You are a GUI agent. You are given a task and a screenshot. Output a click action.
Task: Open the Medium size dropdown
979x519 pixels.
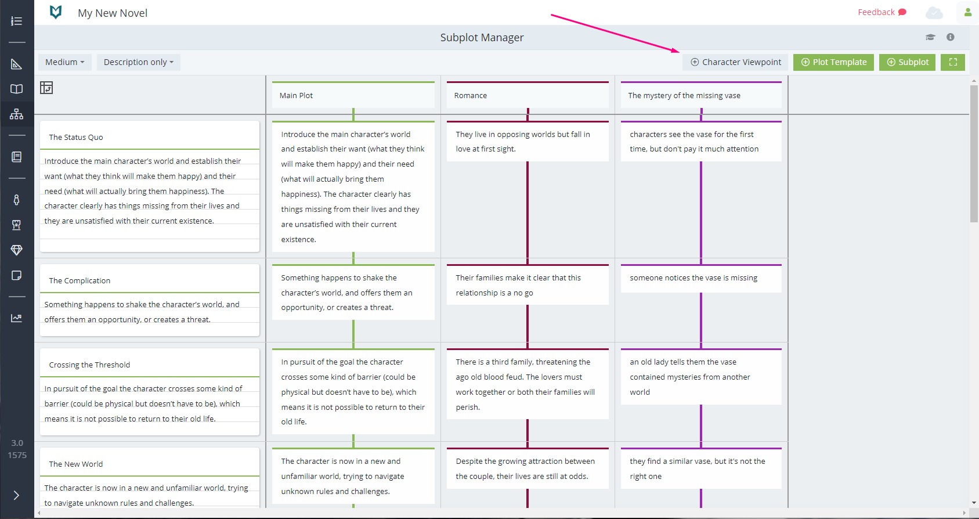[65, 62]
